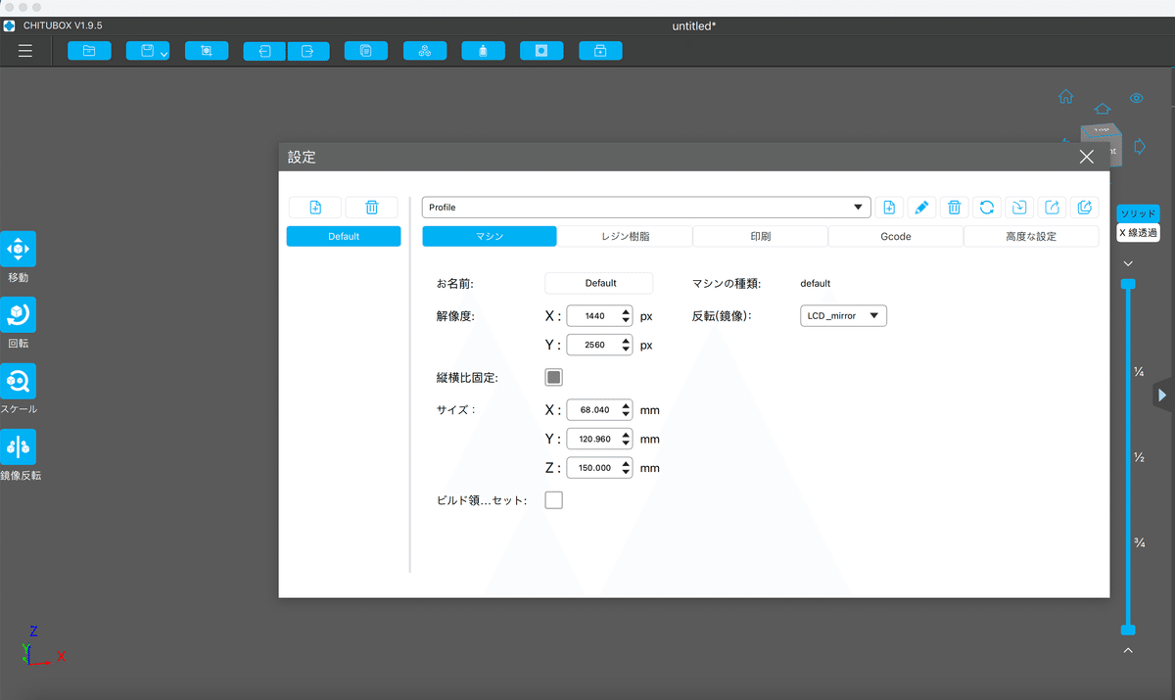Open a file using the folder toolbar icon

89,50
